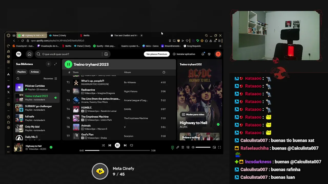Open the Opera menu logo
The image size is (328, 184).
pyautogui.click(x=8, y=36)
